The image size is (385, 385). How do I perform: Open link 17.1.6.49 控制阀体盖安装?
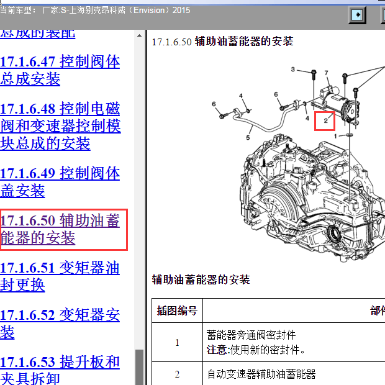(x=60, y=182)
